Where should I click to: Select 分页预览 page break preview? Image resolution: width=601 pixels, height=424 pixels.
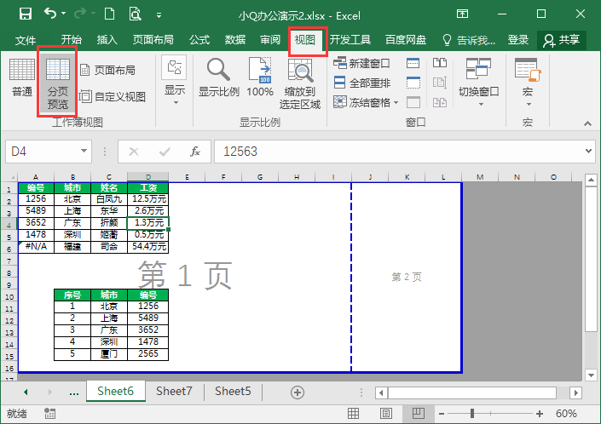[57, 83]
